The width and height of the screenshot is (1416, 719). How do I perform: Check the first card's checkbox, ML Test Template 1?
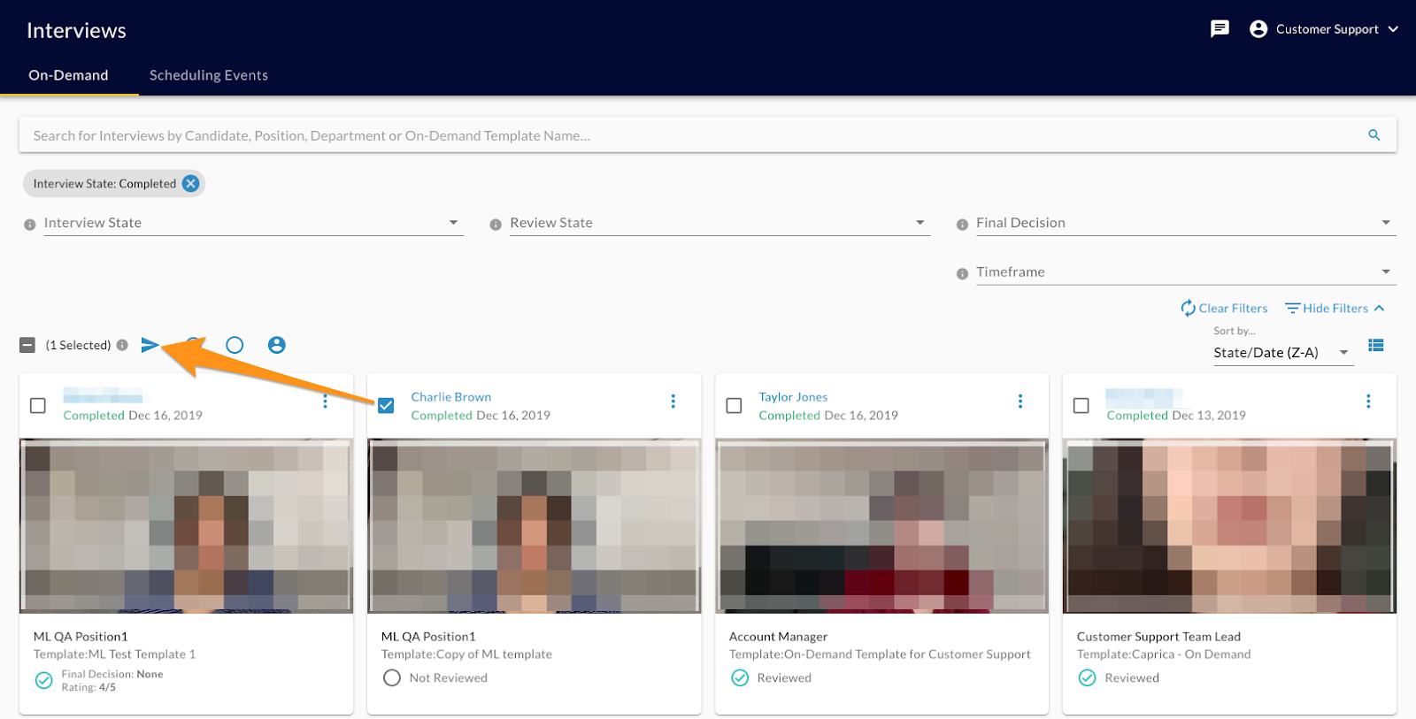38,405
